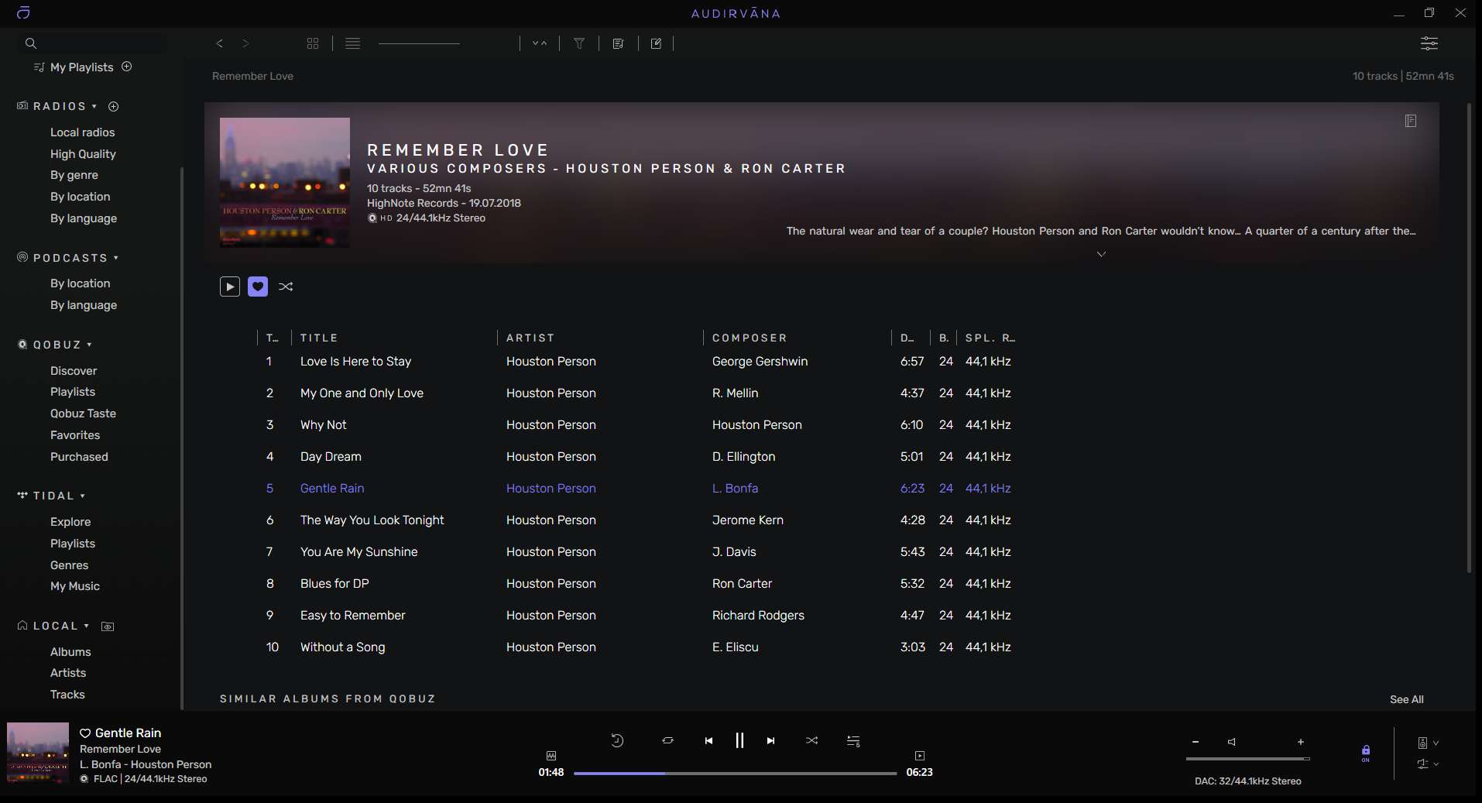Image resolution: width=1482 pixels, height=803 pixels.
Task: Toggle the exclusive access lock
Action: (1366, 753)
